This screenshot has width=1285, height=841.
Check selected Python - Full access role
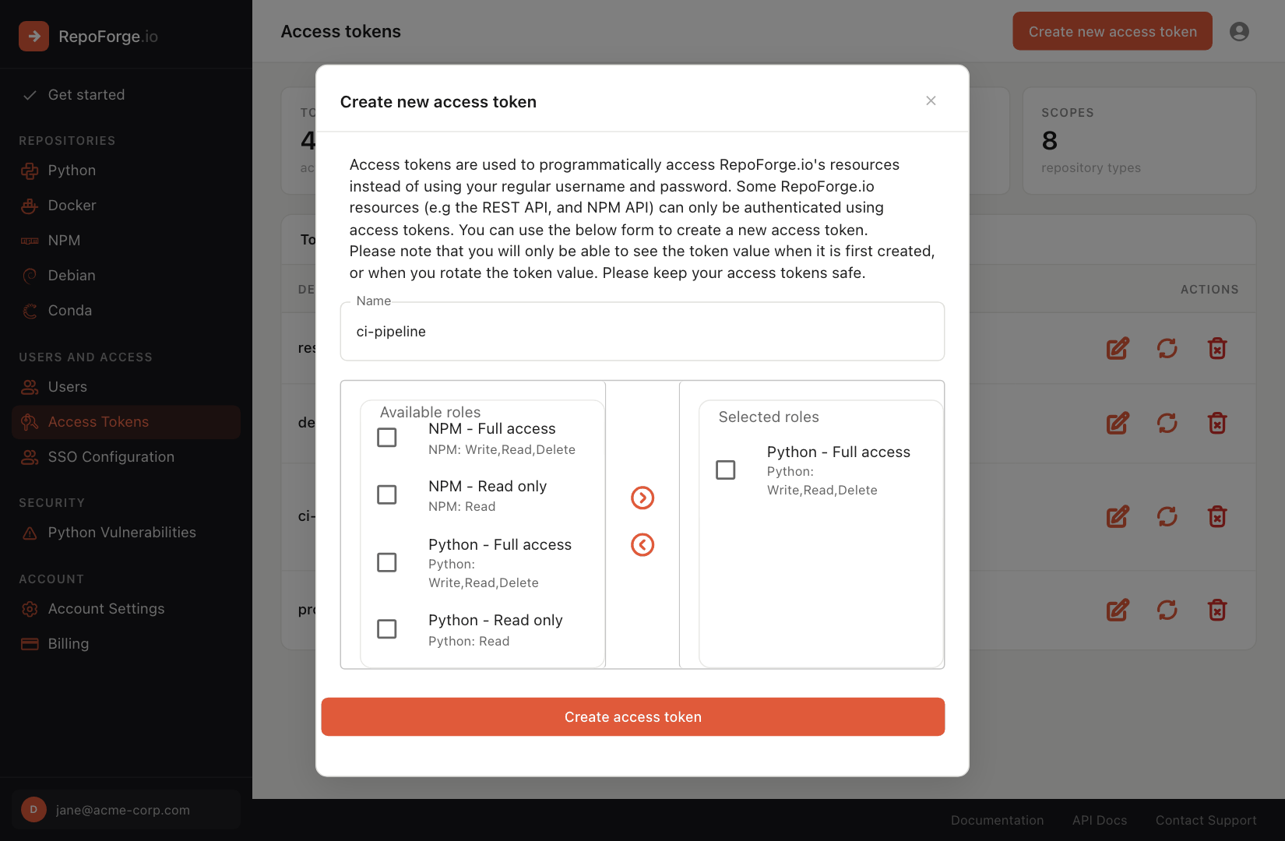pos(726,470)
